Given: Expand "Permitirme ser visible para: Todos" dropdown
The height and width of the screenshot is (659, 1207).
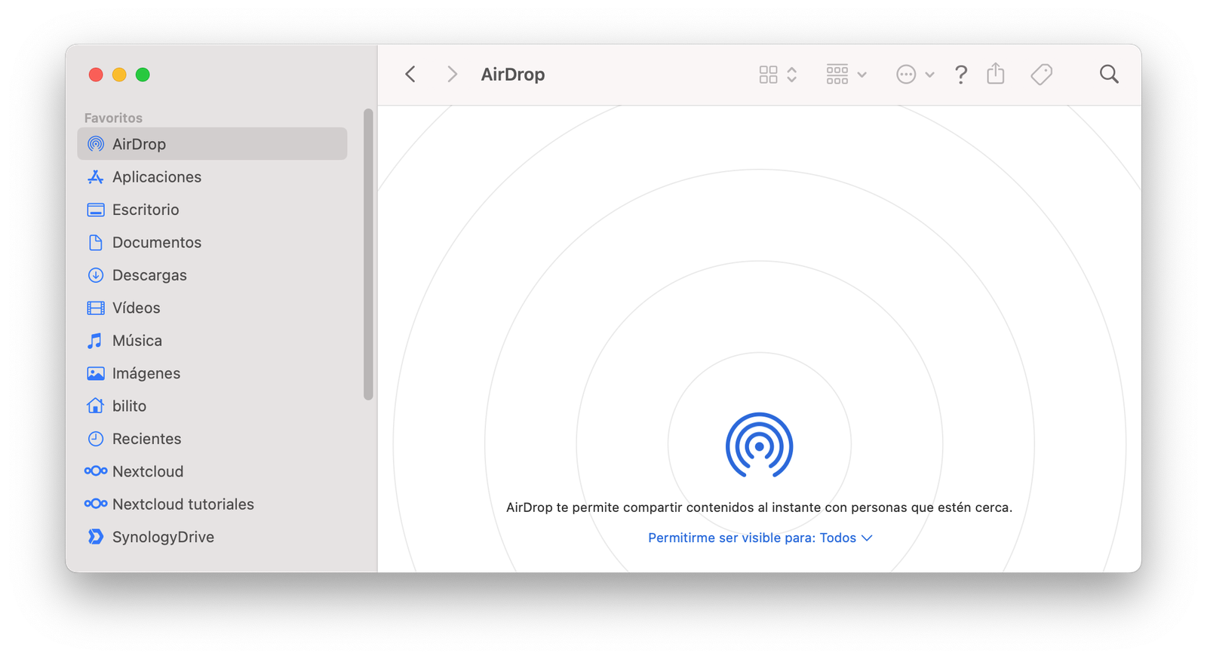Looking at the screenshot, I should 760,538.
